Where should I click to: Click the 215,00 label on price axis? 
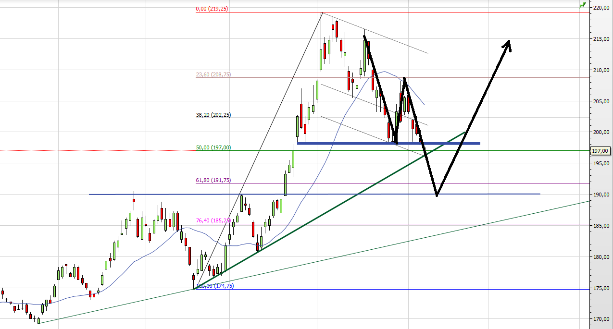(x=601, y=39)
